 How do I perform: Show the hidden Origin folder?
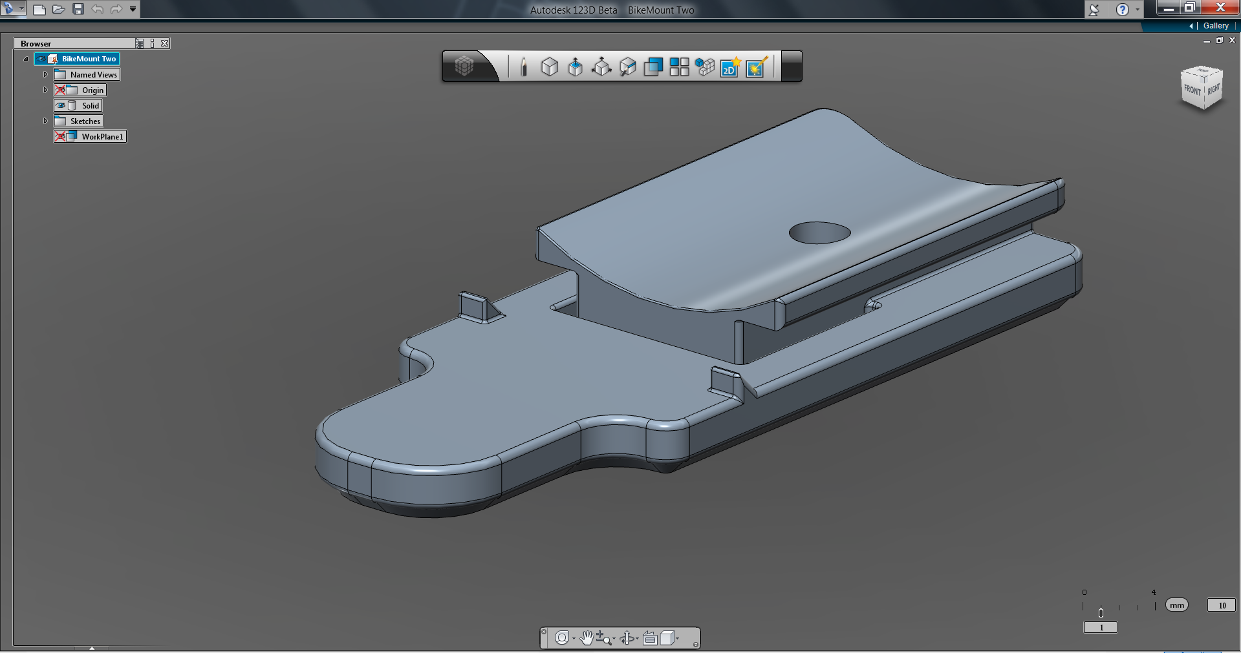coord(60,90)
